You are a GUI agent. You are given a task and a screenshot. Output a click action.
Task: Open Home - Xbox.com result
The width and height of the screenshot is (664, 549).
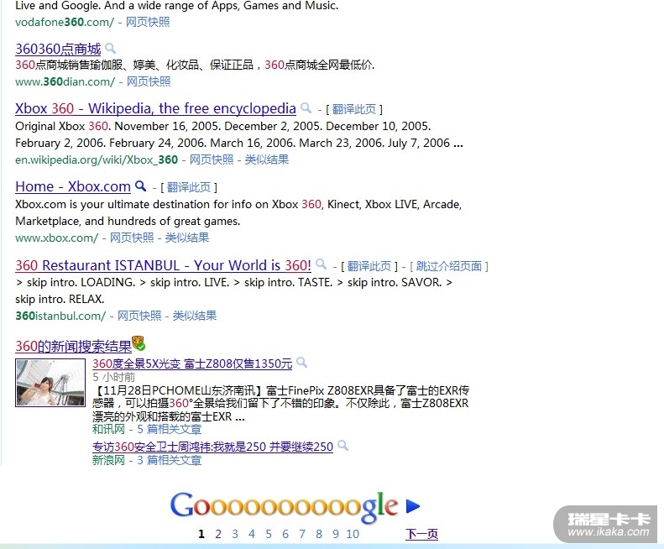(73, 187)
